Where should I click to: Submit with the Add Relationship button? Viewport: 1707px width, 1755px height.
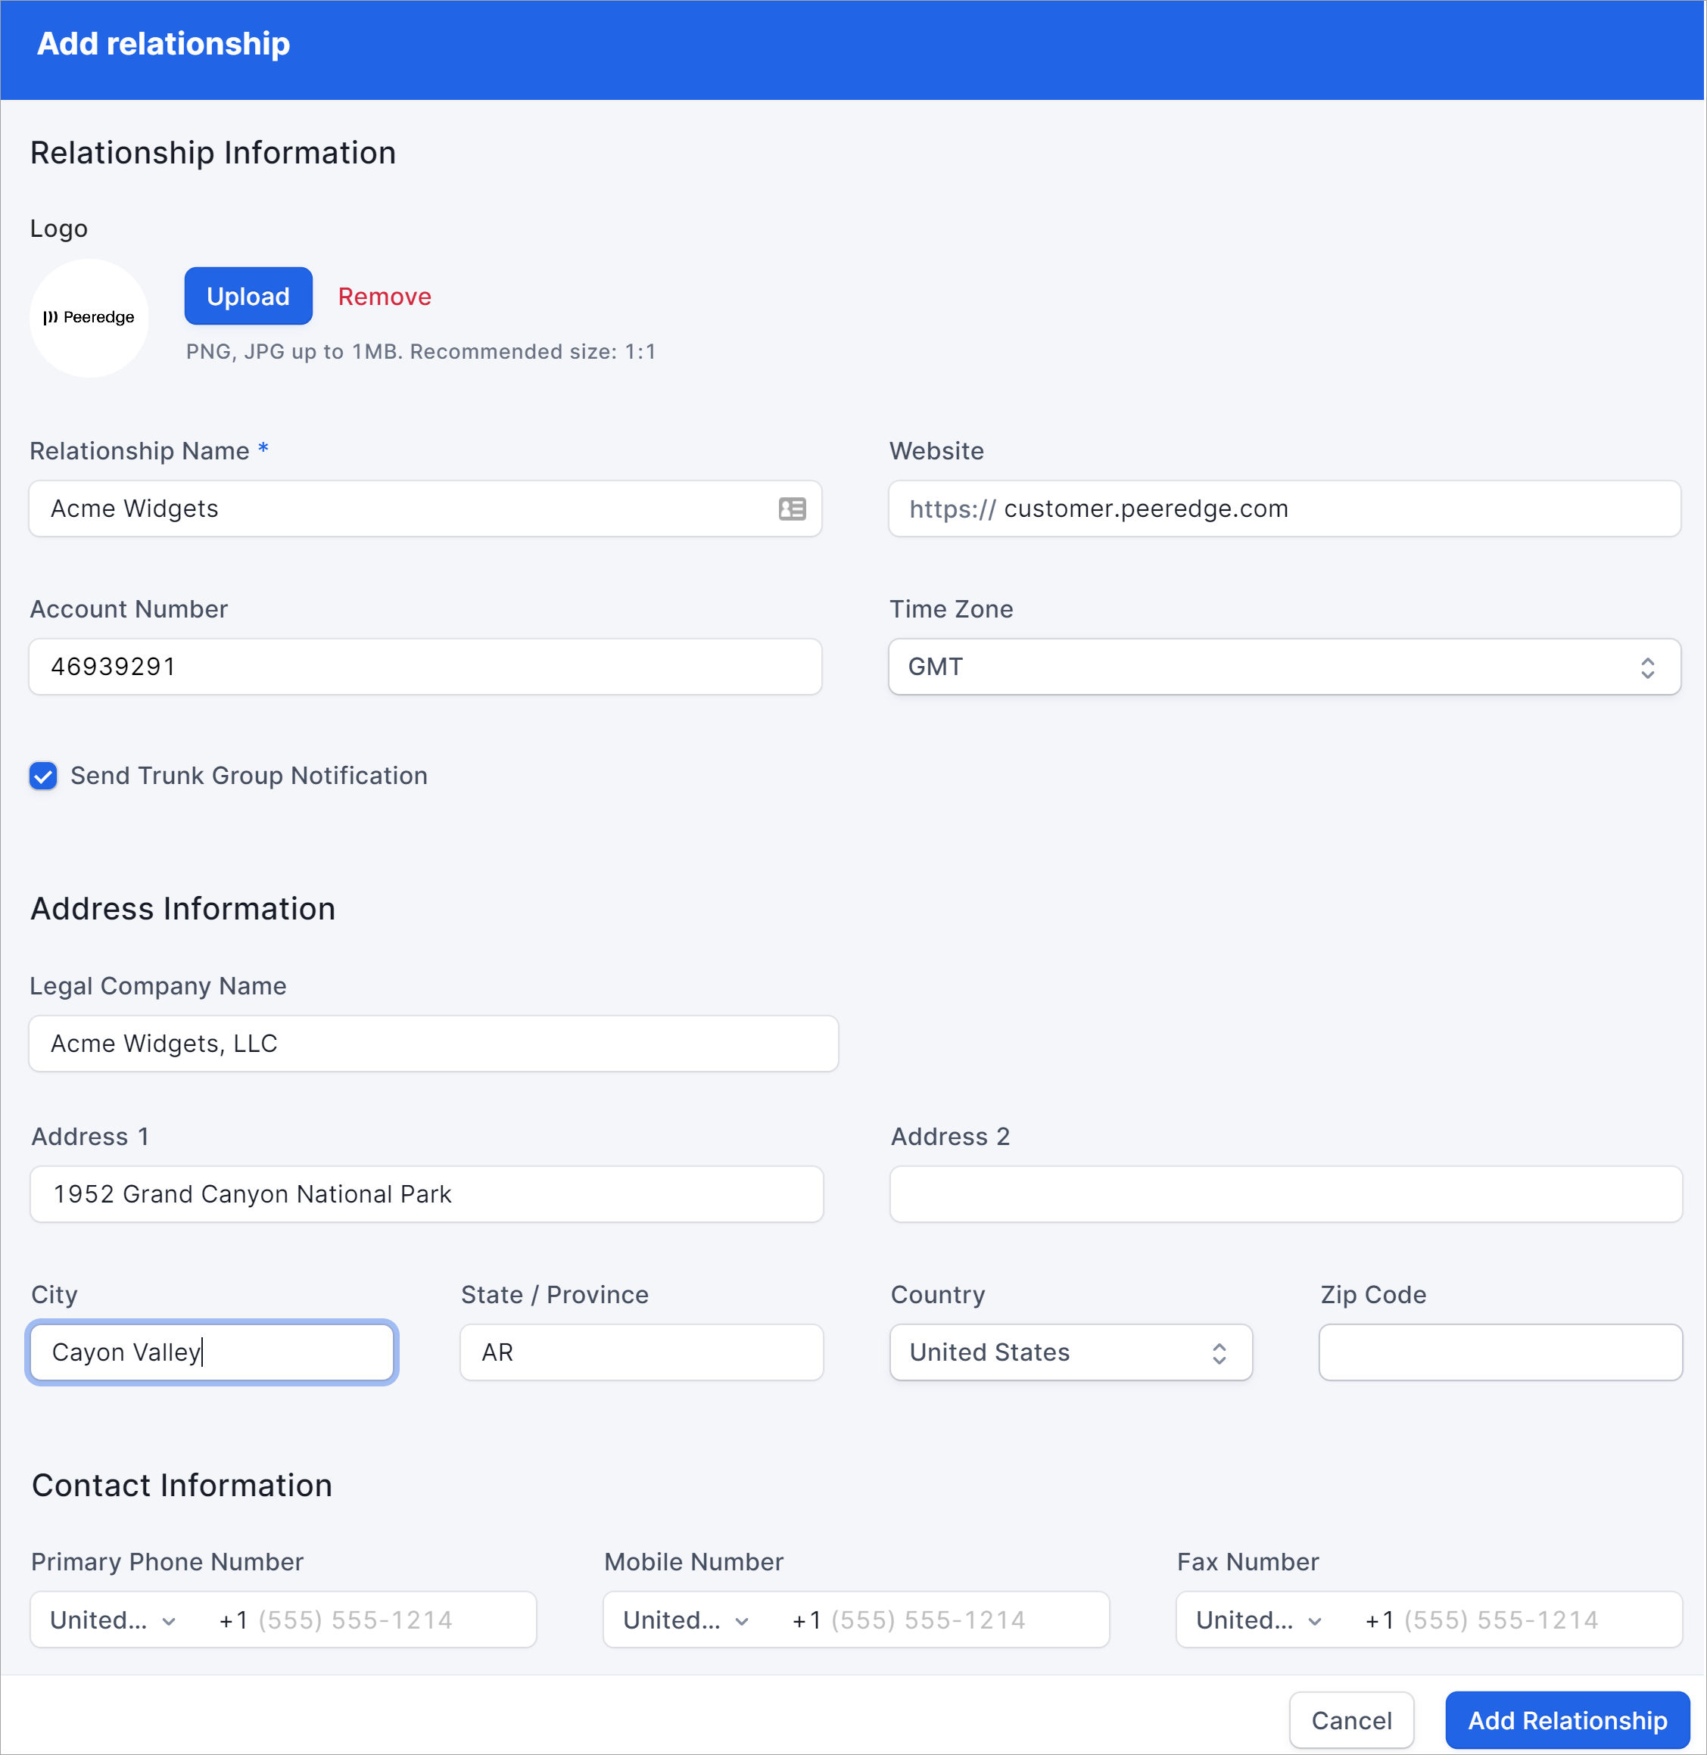(1566, 1720)
